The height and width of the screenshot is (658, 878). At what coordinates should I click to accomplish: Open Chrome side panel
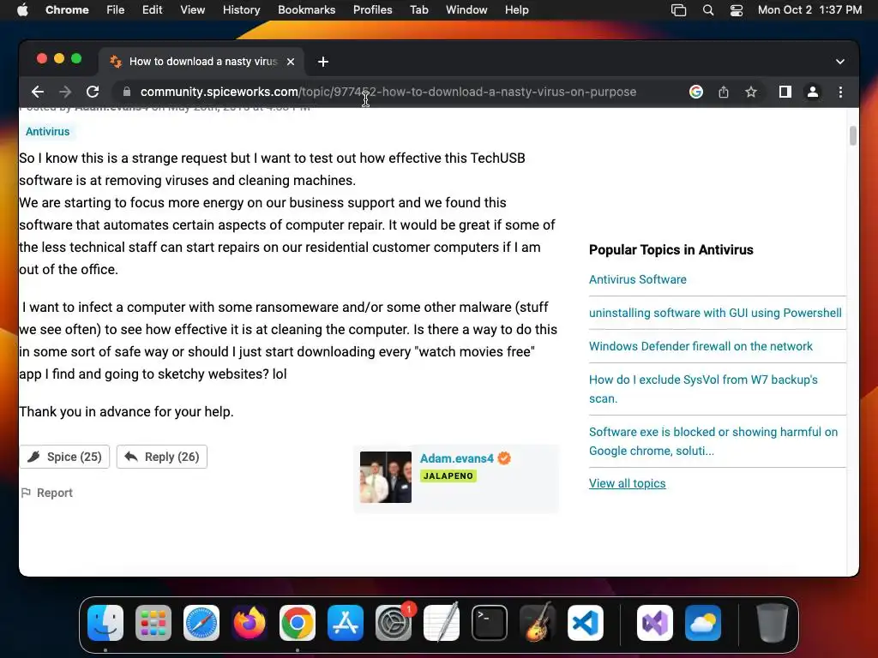coord(785,92)
